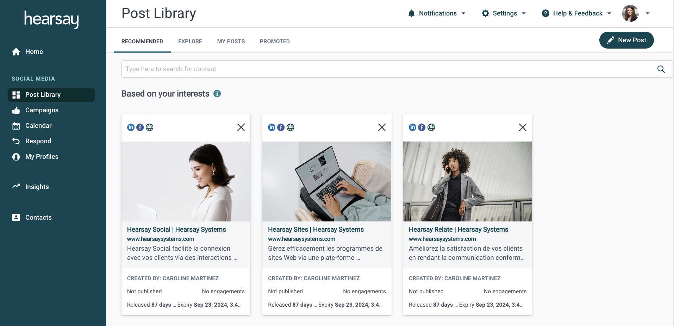Click the woman on phone thumbnail
The height and width of the screenshot is (326, 674).
coord(468,181)
